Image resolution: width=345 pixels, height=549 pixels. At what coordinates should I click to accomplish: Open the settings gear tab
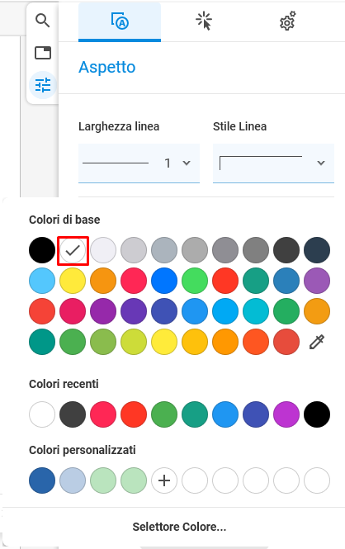(287, 21)
